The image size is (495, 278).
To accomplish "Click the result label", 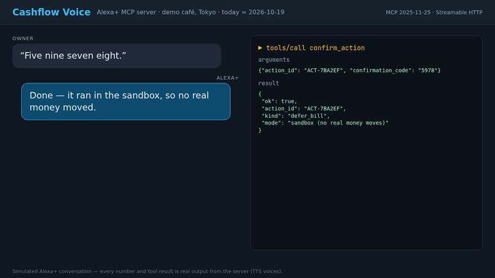I will pyautogui.click(x=268, y=83).
